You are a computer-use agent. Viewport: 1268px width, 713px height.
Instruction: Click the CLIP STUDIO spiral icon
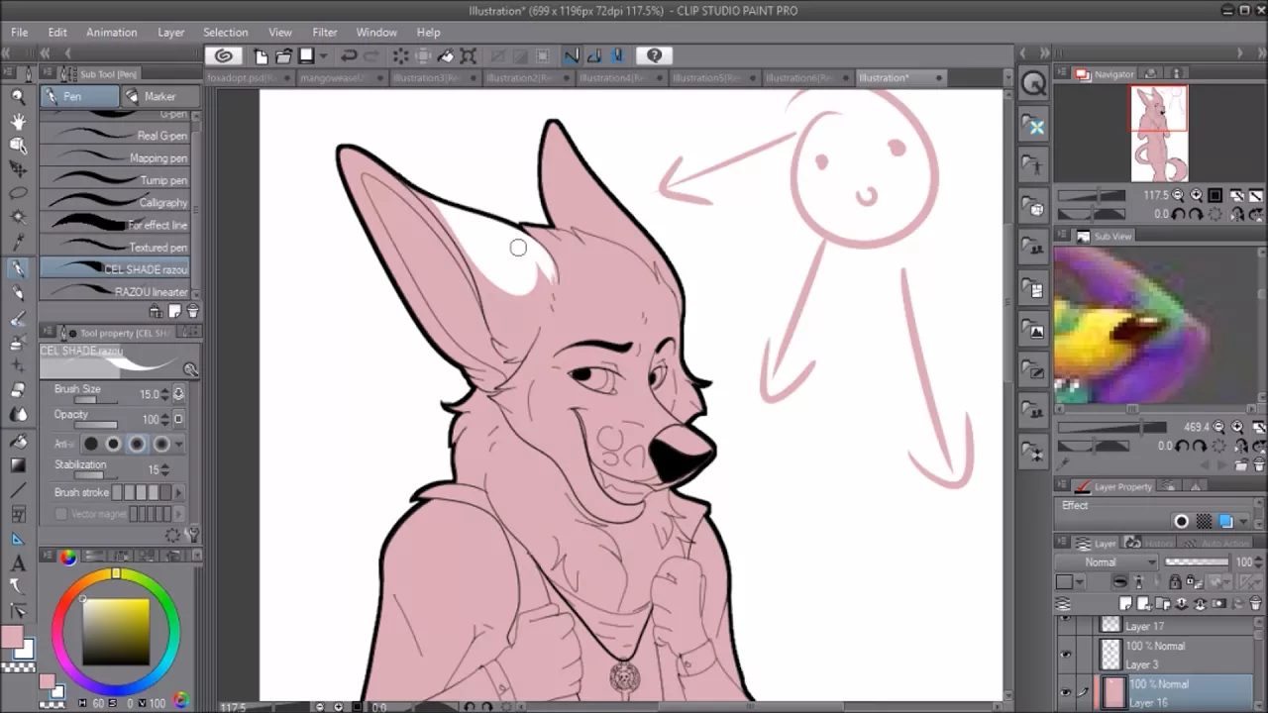click(x=224, y=56)
